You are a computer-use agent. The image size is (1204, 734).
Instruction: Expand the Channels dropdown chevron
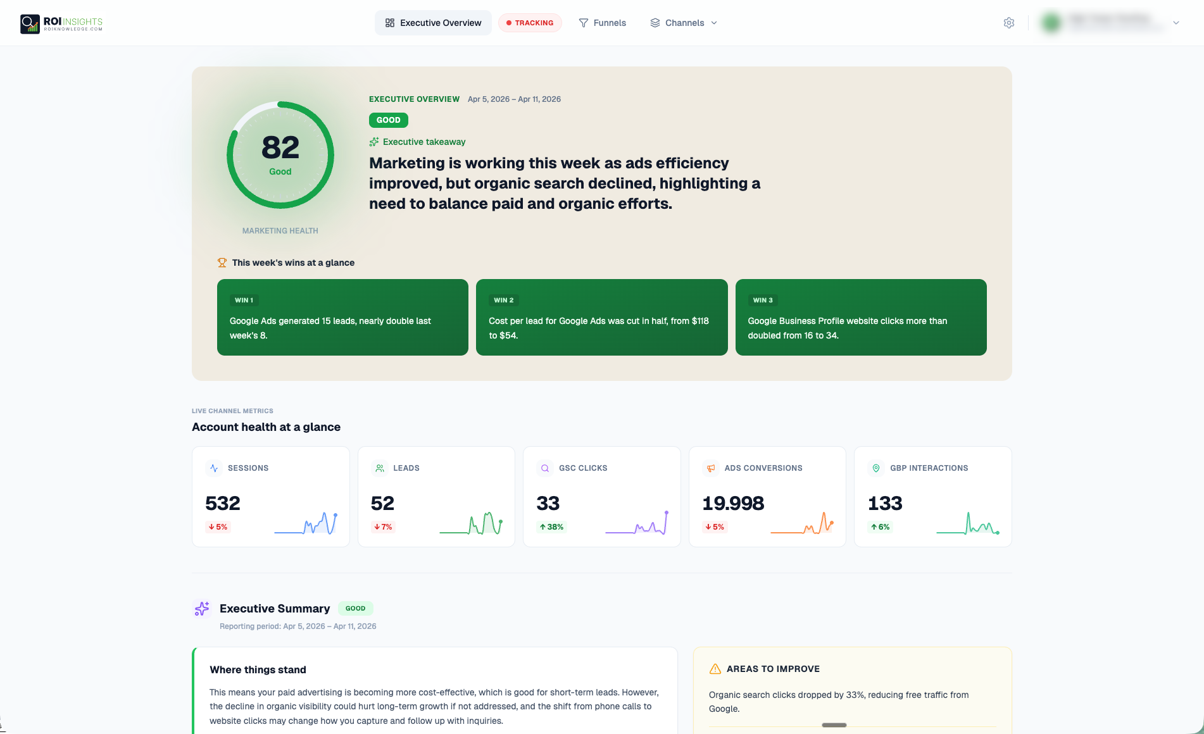pos(715,23)
